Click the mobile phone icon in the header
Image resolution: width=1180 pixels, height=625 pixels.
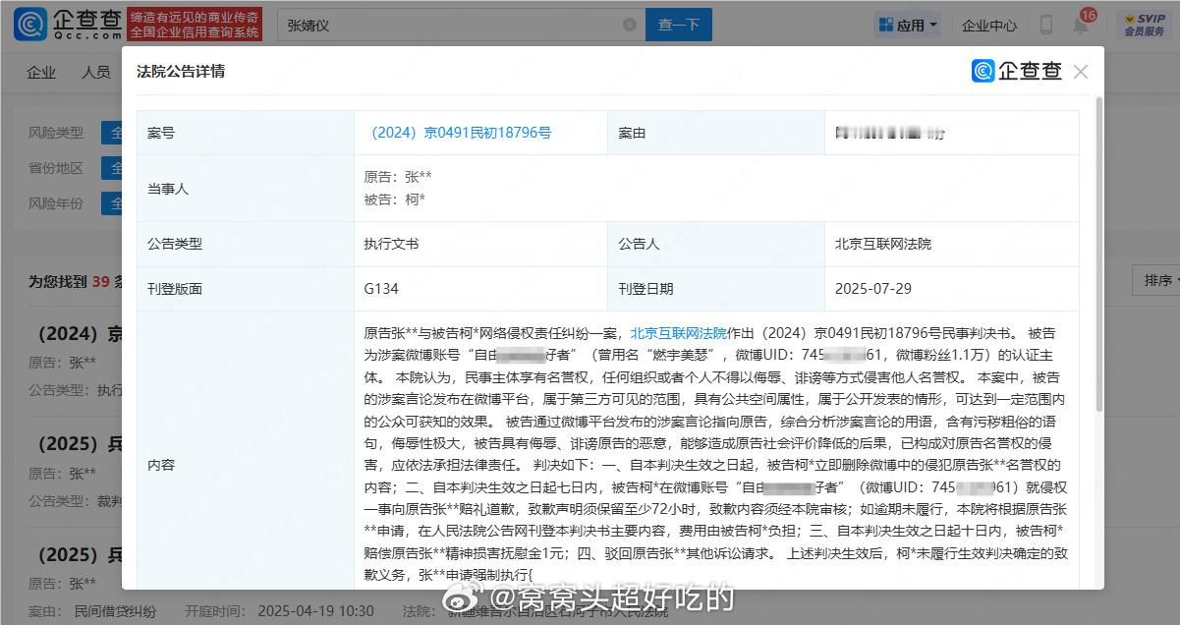[x=1046, y=26]
